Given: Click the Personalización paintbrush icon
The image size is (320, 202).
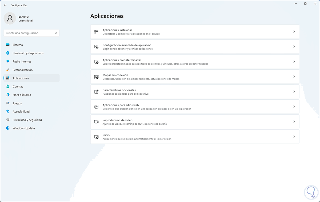Looking at the screenshot, I should coord(8,70).
